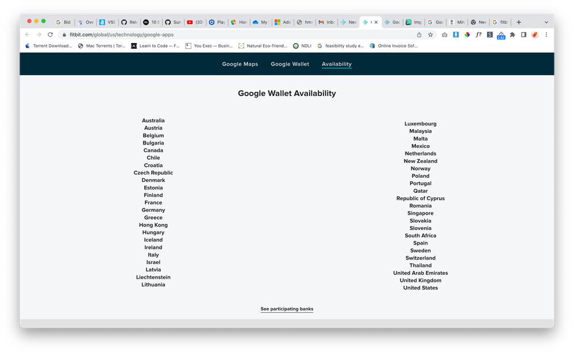Toggle the browser side panel icon
This screenshot has height=354, width=574.
tap(523, 34)
